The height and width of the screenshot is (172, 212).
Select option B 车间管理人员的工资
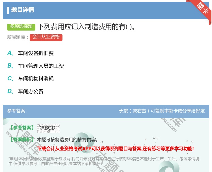click(41, 66)
